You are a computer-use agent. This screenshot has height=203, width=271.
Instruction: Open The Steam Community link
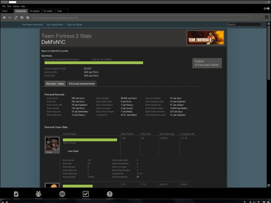[32, 25]
